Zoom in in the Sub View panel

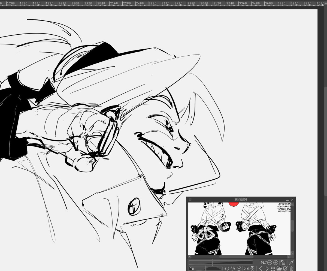point(275,263)
